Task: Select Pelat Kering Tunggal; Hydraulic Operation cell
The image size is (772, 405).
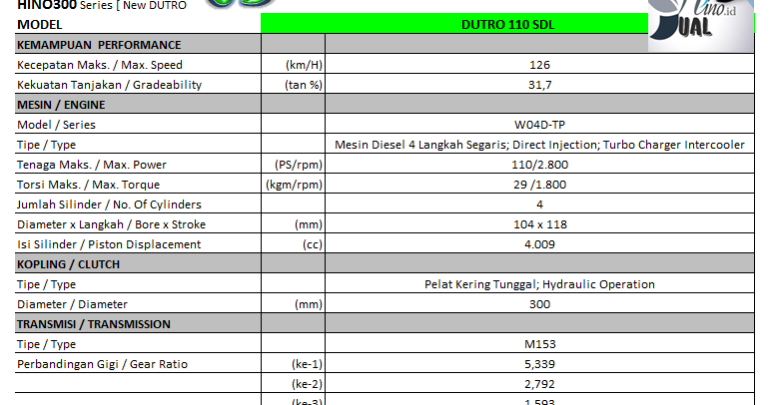Action: click(x=539, y=284)
